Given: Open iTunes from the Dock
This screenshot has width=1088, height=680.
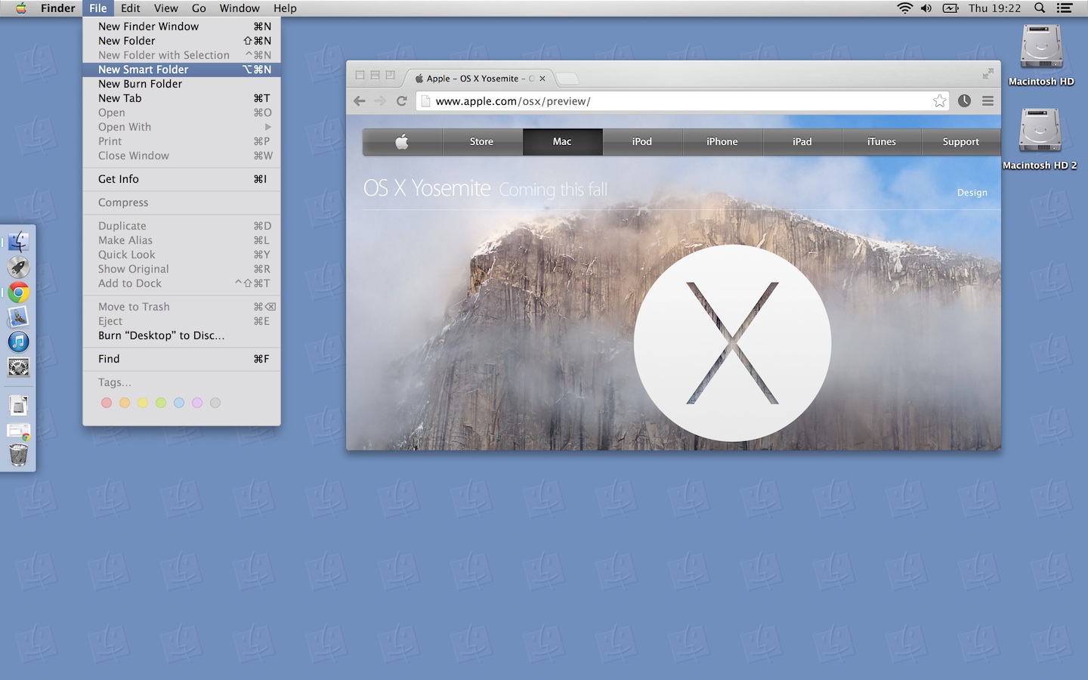Looking at the screenshot, I should [19, 342].
